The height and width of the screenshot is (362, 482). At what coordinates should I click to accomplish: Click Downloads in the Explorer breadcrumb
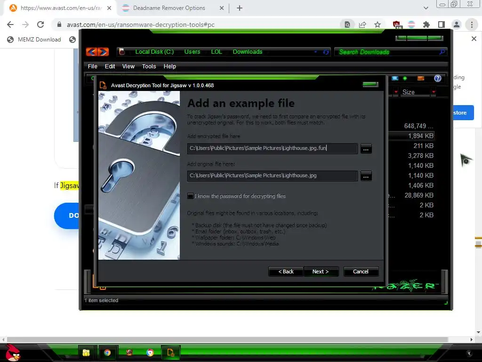click(248, 52)
